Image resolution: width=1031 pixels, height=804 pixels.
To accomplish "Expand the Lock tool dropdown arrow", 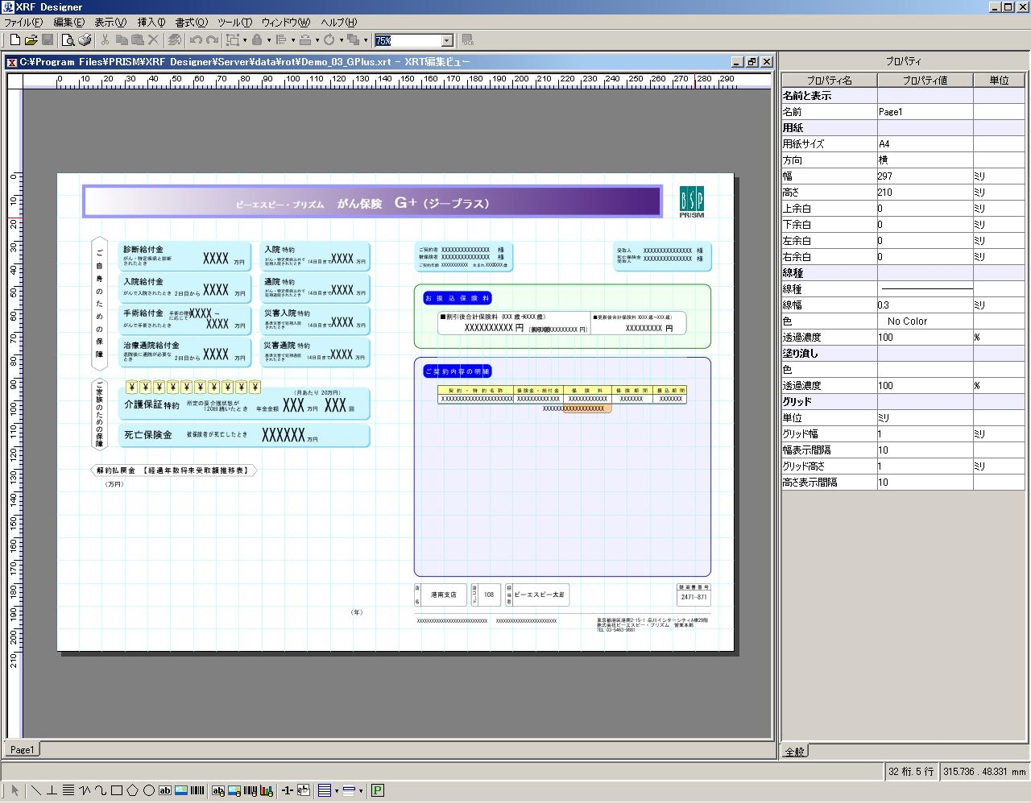I will tap(269, 39).
